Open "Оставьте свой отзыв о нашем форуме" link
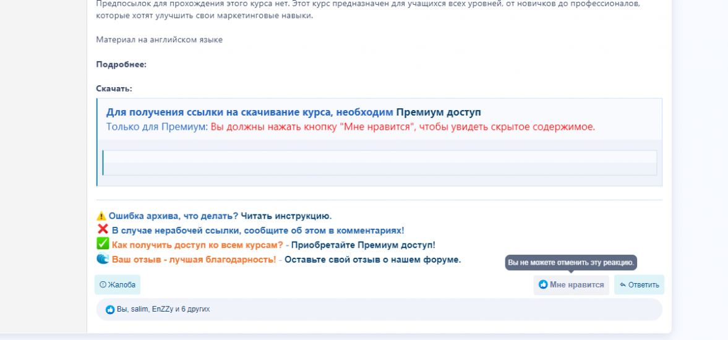The width and height of the screenshot is (728, 340). point(372,260)
